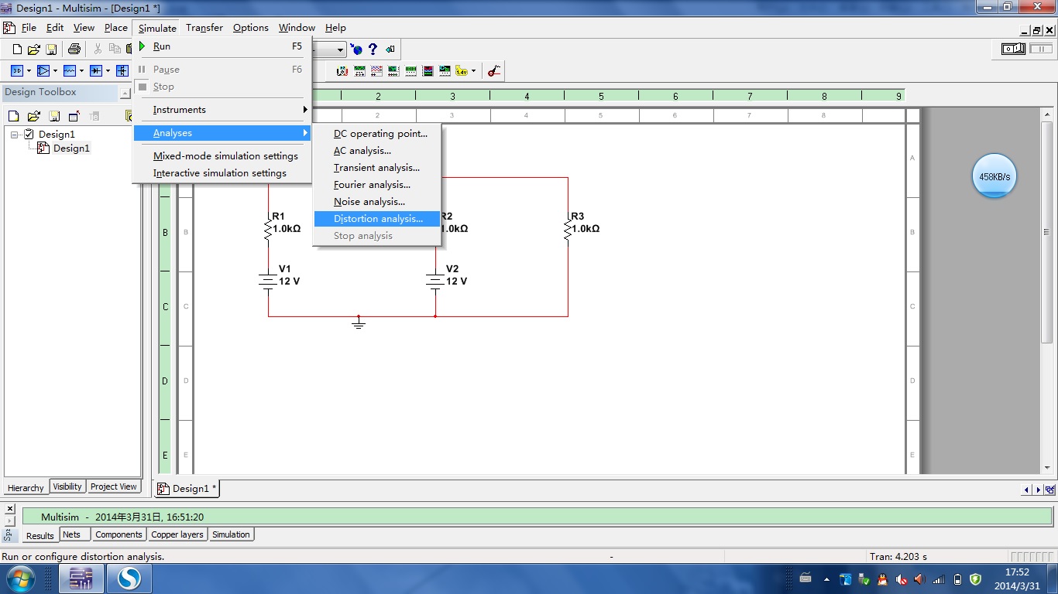This screenshot has height=594, width=1058.
Task: Open dropdown arrow next to diode icon
Action: pyautogui.click(x=108, y=71)
